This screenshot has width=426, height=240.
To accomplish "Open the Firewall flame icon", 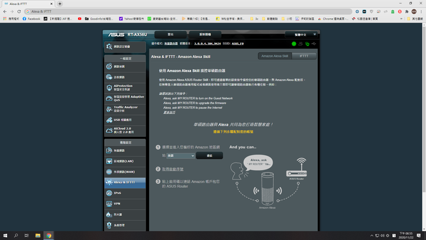I will point(109,215).
